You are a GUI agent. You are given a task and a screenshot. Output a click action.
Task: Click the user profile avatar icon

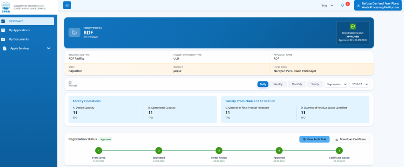point(358,5)
